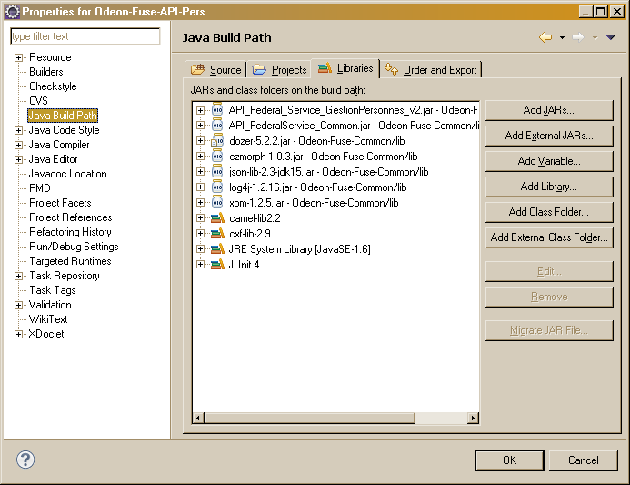Click the camel-lib2.2 library icon
The width and height of the screenshot is (630, 485).
(x=216, y=218)
